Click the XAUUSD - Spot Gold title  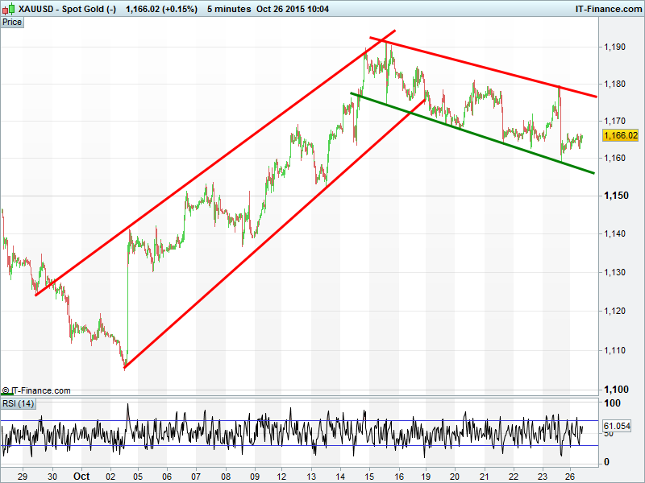pos(68,8)
